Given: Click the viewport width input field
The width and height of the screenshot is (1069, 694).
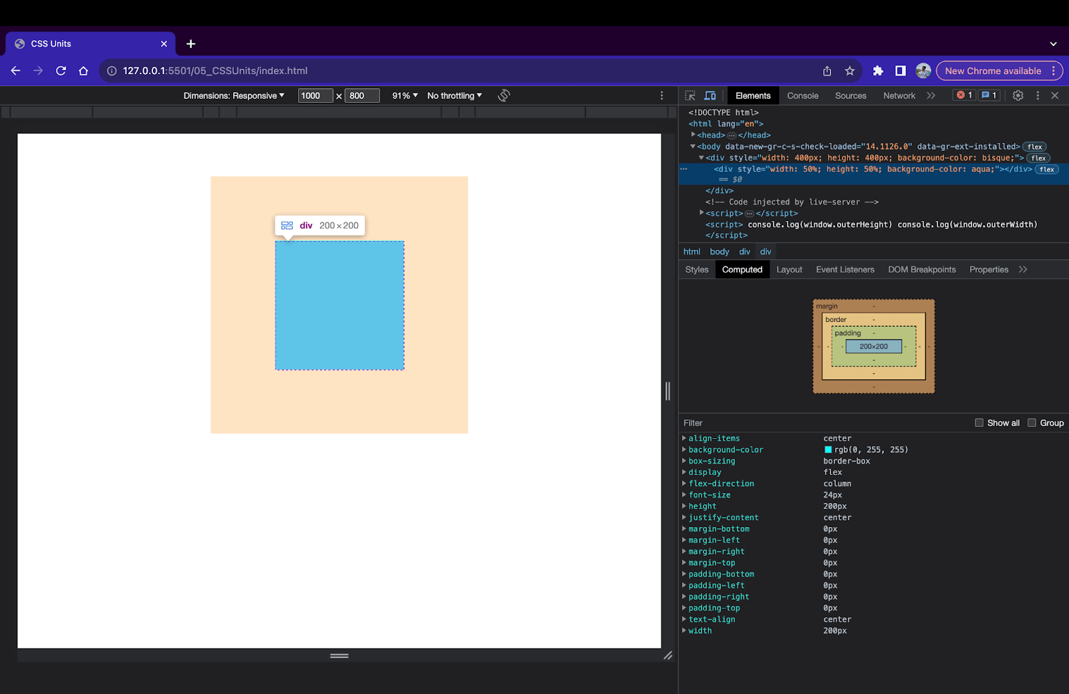Looking at the screenshot, I should pyautogui.click(x=315, y=96).
